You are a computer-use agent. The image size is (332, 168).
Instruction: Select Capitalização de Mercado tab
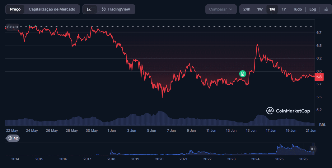52,9
